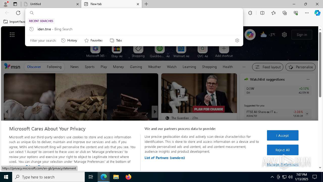Viewport: 323px width, 182px height.
Task: Select the Discover feed tab
Action: point(34,67)
